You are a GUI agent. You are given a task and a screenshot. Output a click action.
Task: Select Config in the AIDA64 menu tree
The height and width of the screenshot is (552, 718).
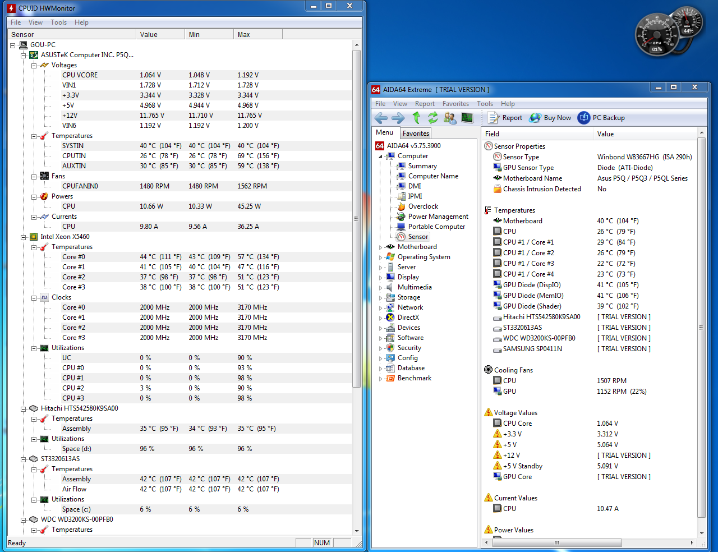(x=407, y=358)
